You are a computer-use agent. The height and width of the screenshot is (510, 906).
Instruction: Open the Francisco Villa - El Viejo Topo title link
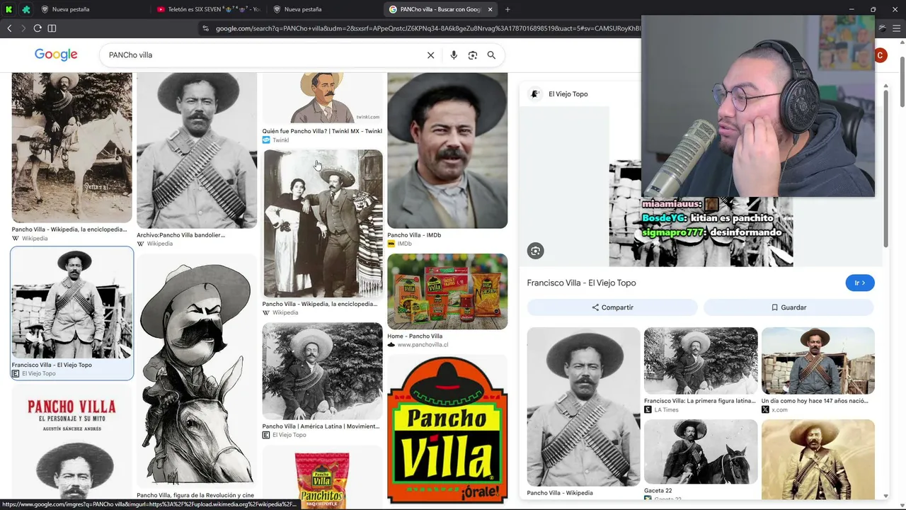coord(581,283)
